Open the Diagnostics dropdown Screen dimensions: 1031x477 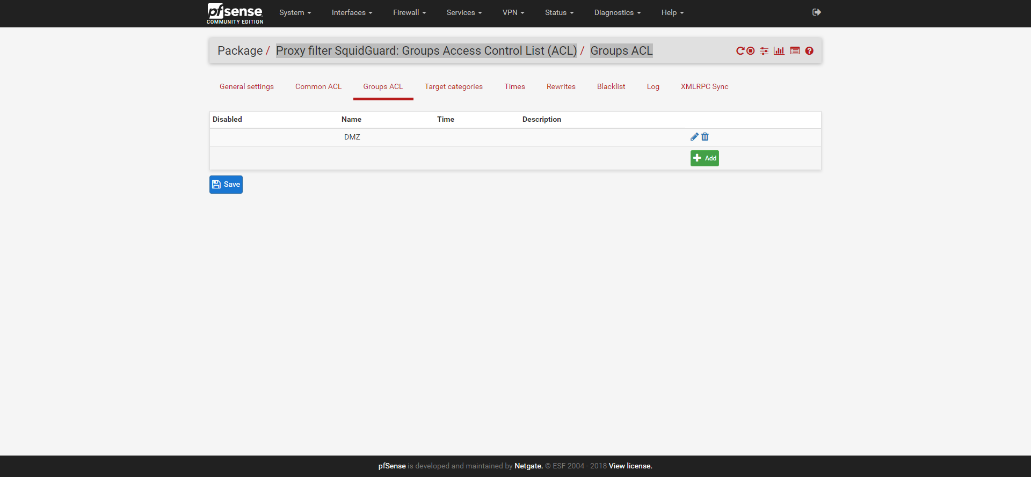(x=617, y=13)
